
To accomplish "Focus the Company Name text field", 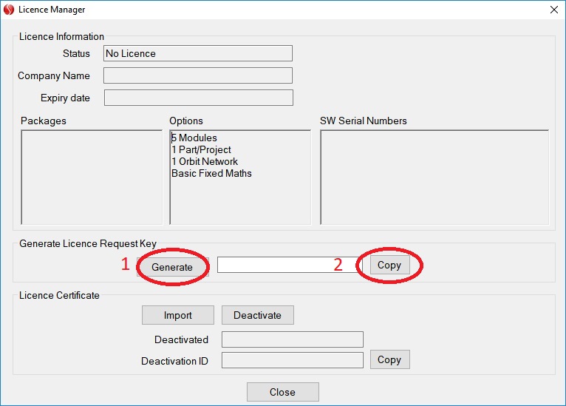I will point(198,75).
